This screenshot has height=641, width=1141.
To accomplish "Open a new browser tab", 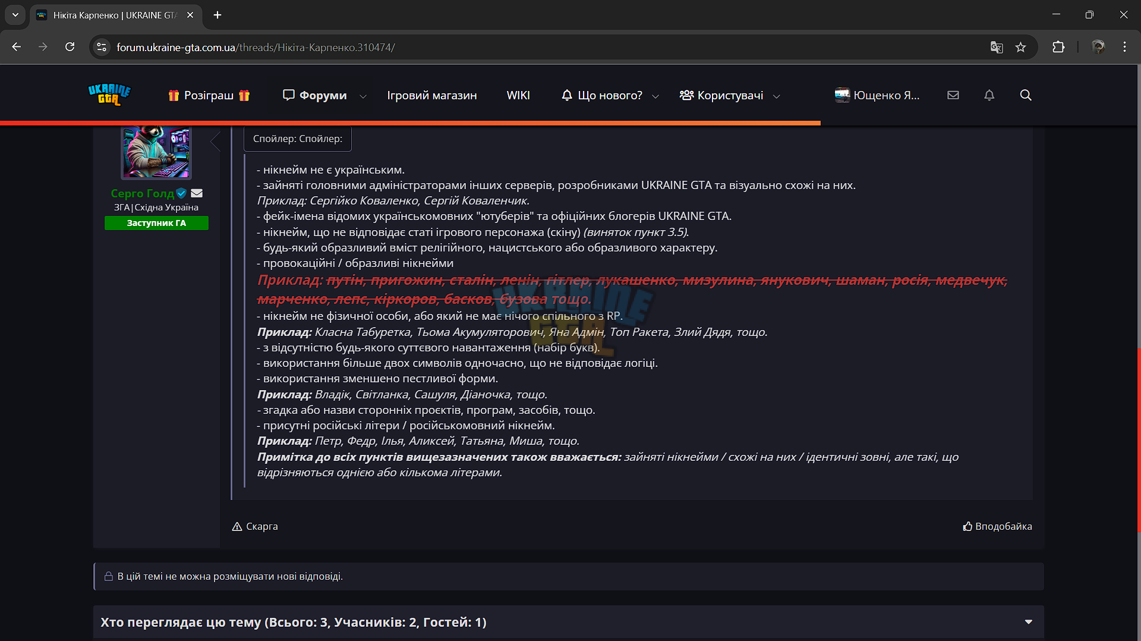I will click(x=218, y=15).
